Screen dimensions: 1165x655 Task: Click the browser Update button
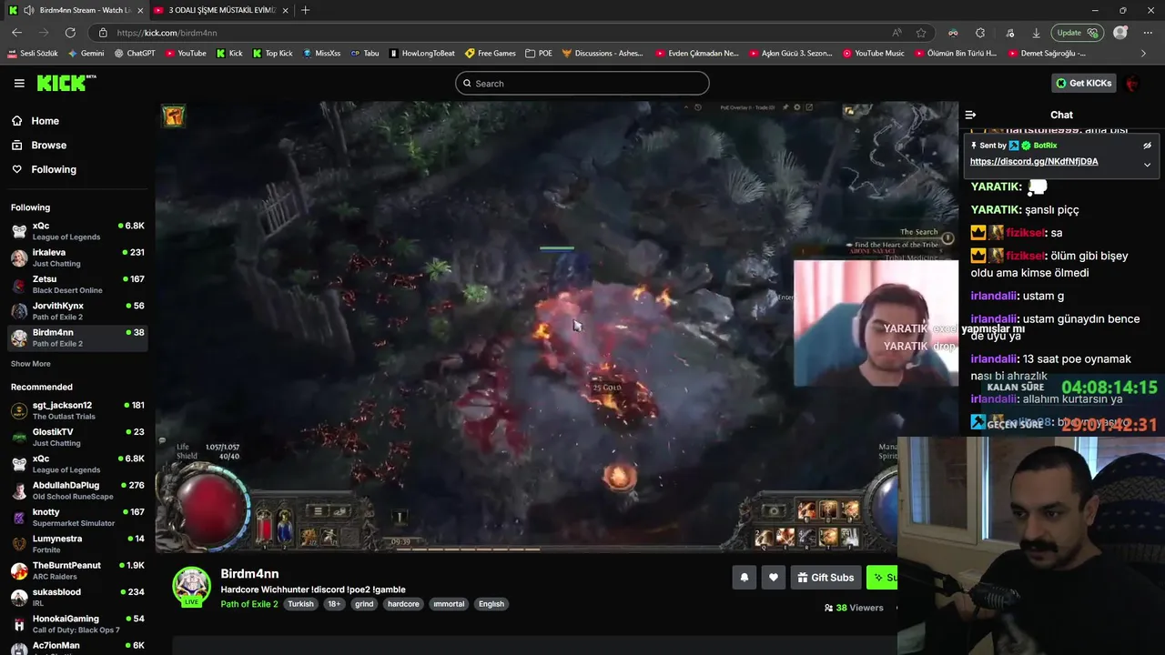click(x=1077, y=33)
